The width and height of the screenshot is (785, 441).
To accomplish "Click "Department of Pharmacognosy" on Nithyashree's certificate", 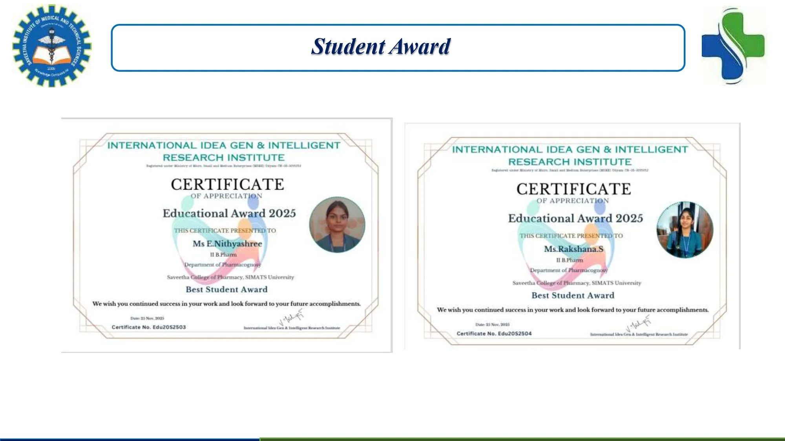I will 223,265.
